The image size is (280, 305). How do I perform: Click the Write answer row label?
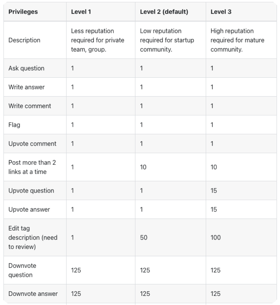pyautogui.click(x=27, y=87)
